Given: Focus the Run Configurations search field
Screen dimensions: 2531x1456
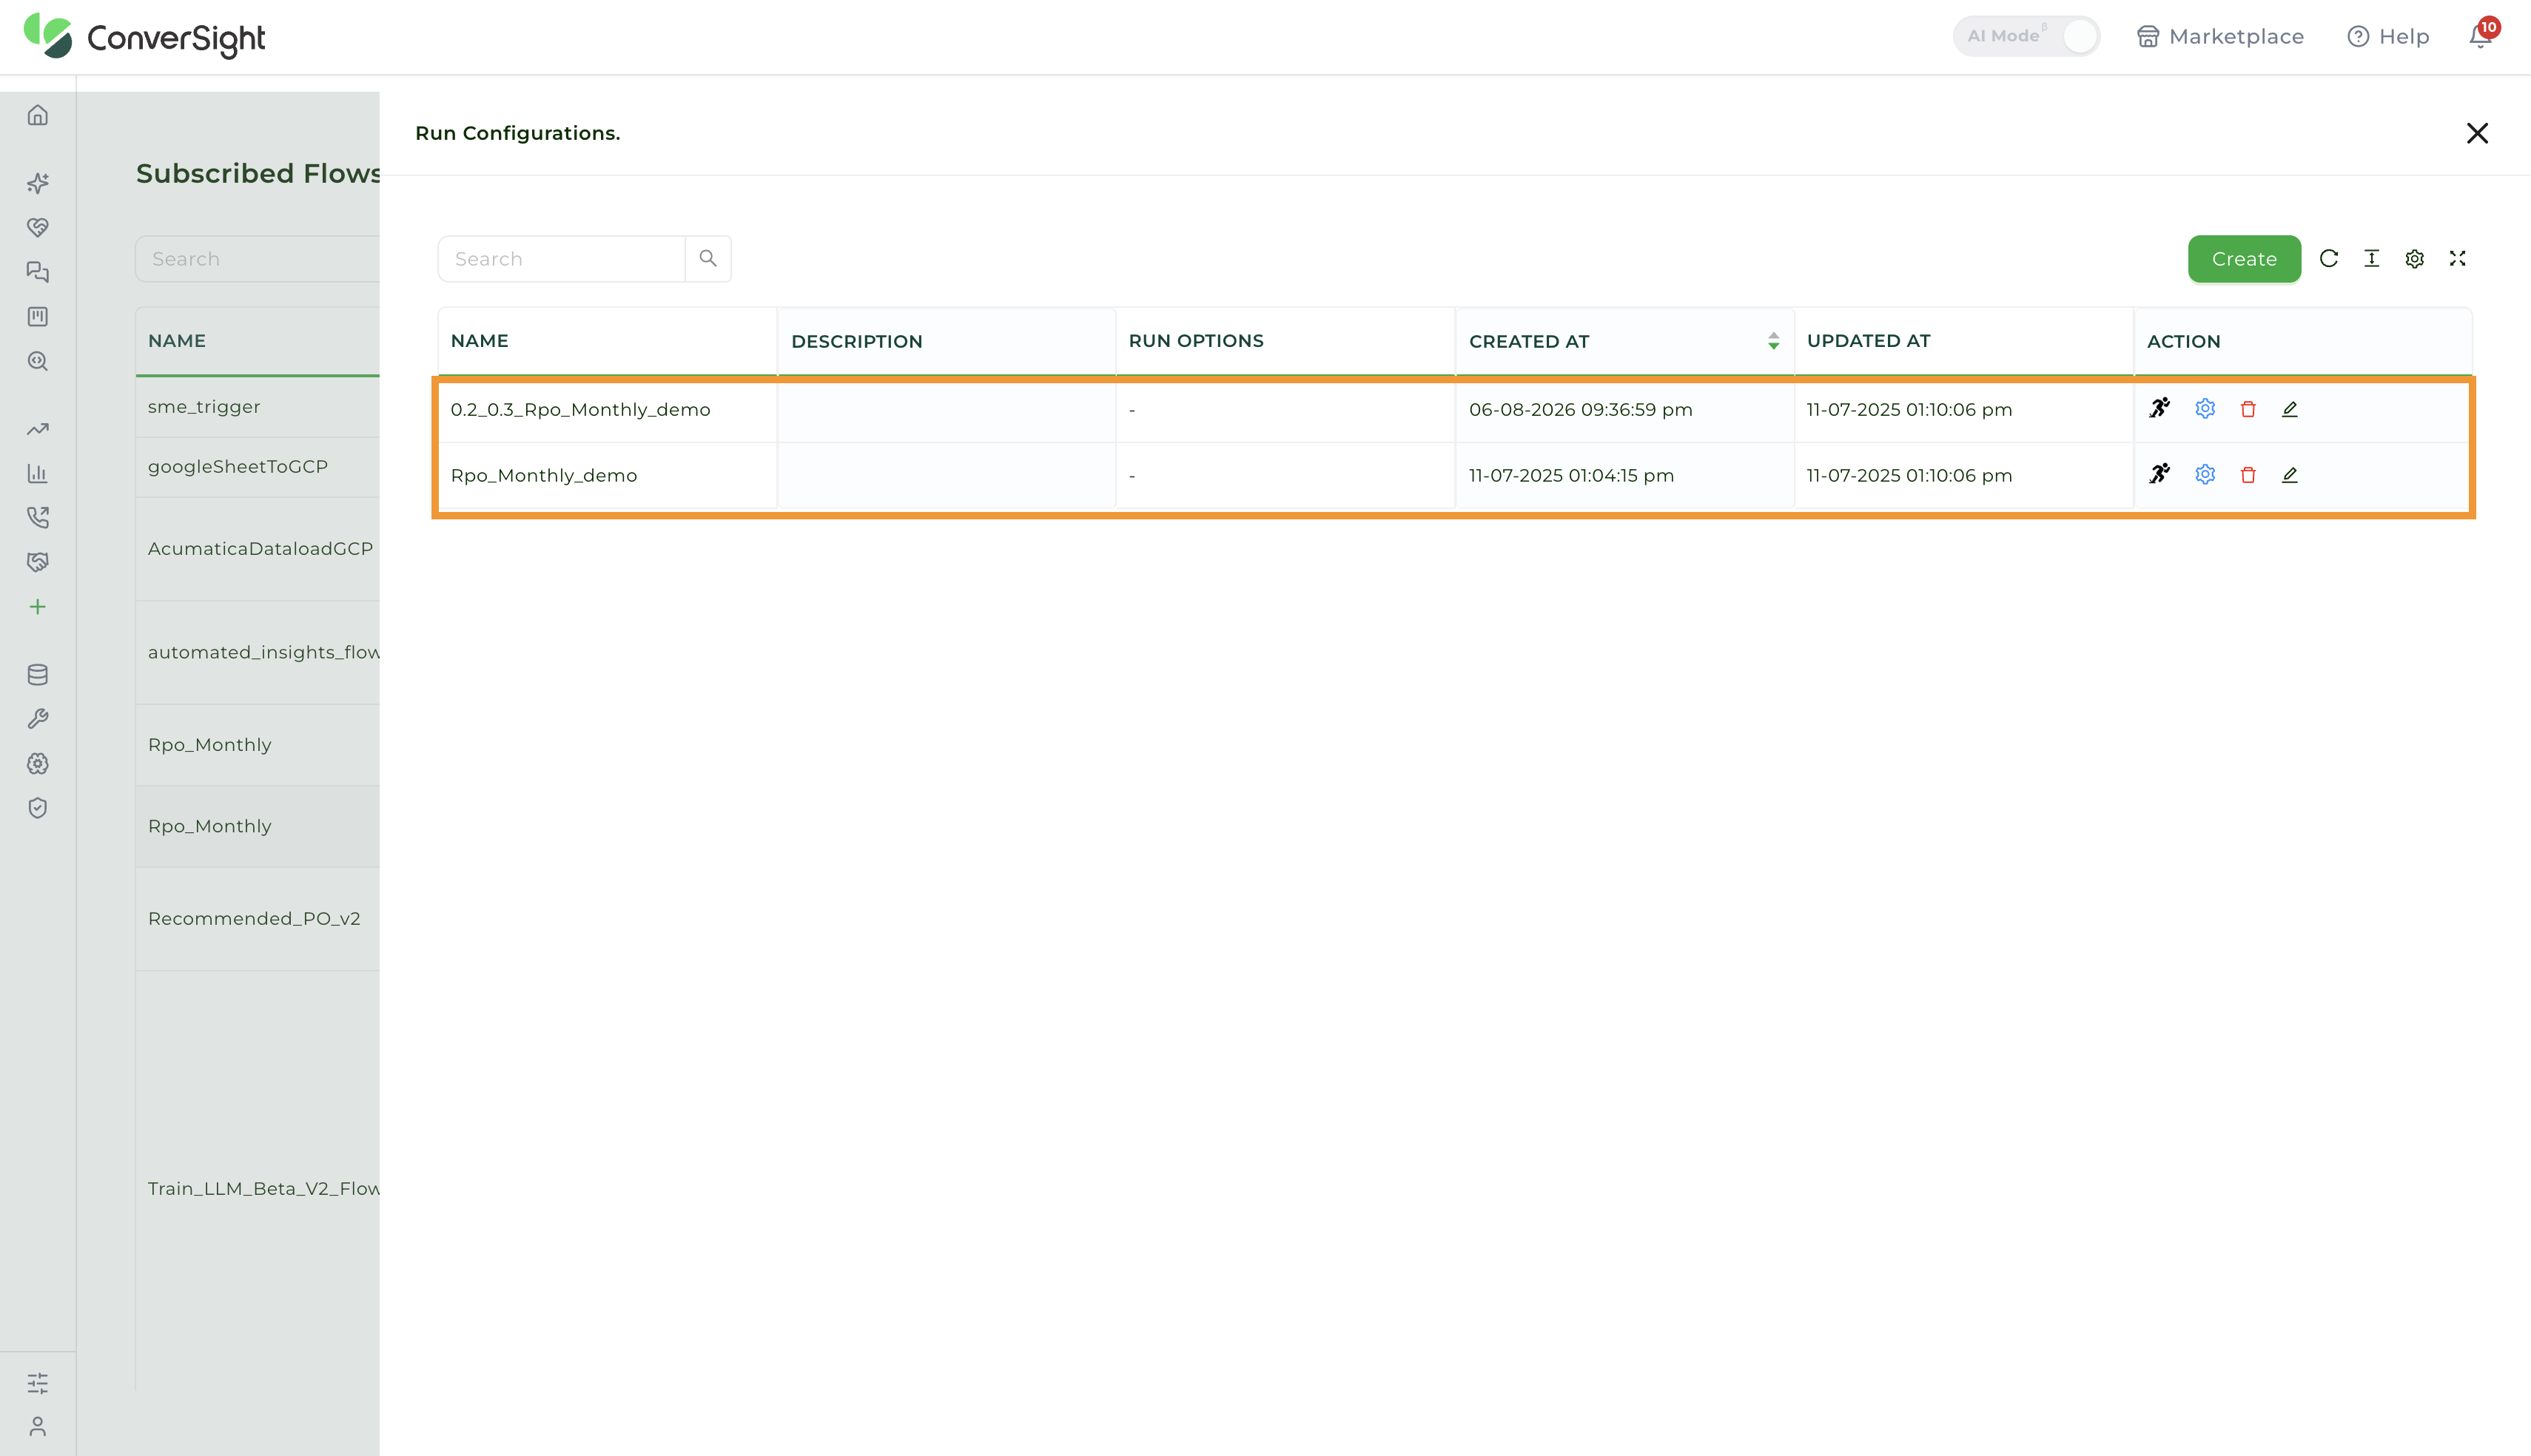Looking at the screenshot, I should click(x=561, y=259).
